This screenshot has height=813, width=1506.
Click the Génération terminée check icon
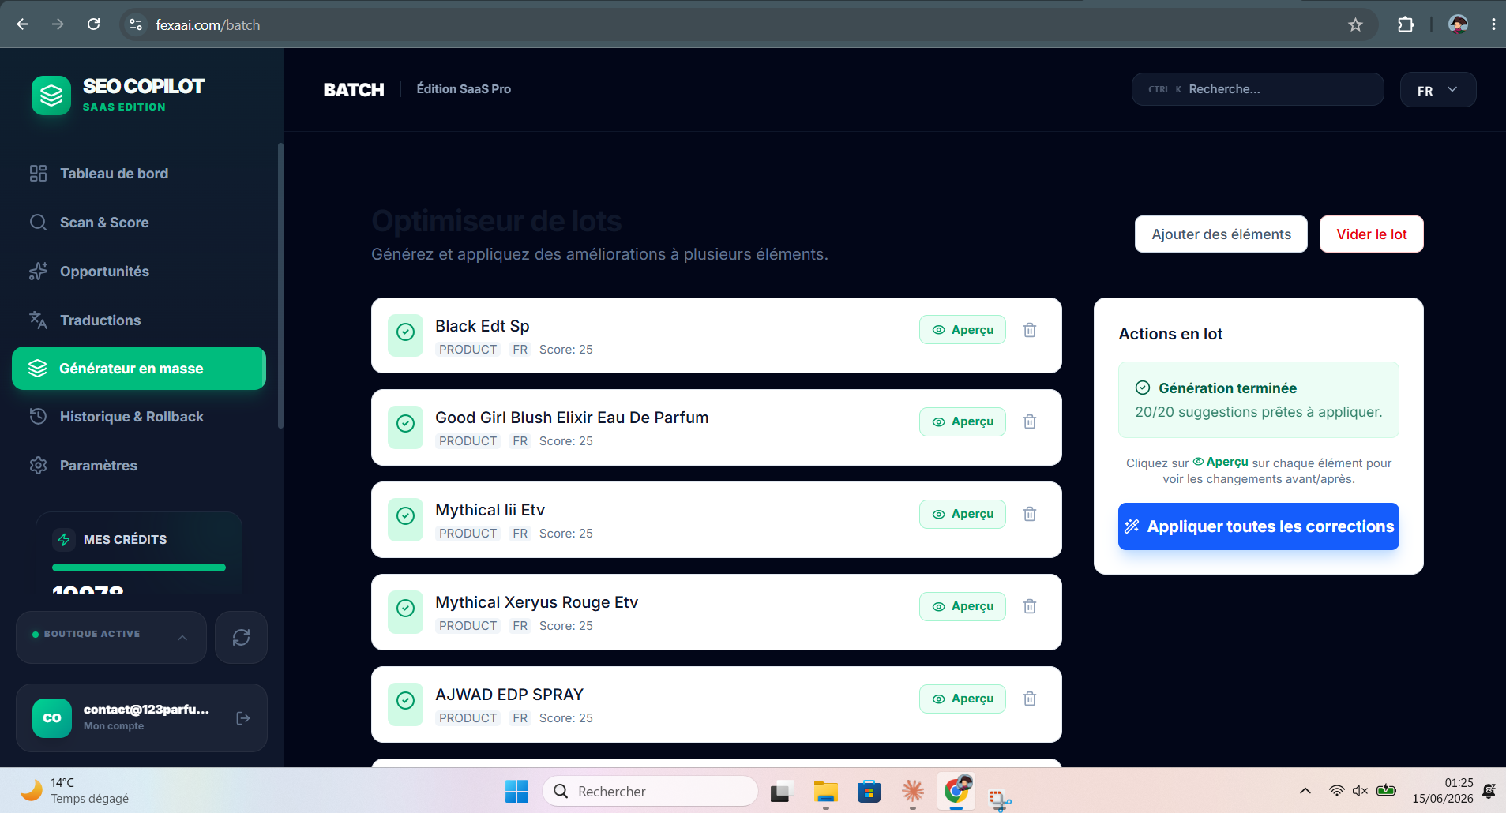pyautogui.click(x=1142, y=388)
